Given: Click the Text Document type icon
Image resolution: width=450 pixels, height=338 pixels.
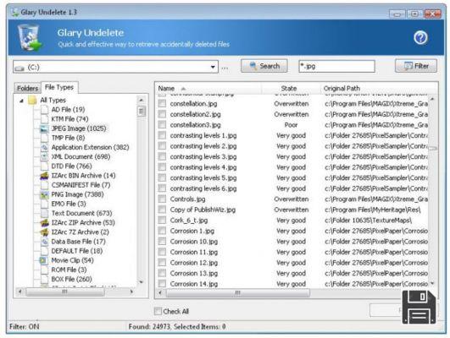Looking at the screenshot, I should (x=44, y=213).
